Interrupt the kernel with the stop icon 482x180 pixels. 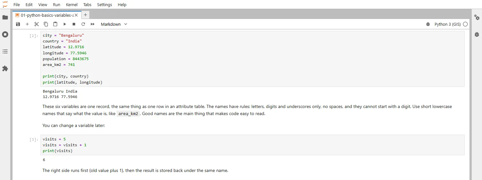[x=74, y=24]
